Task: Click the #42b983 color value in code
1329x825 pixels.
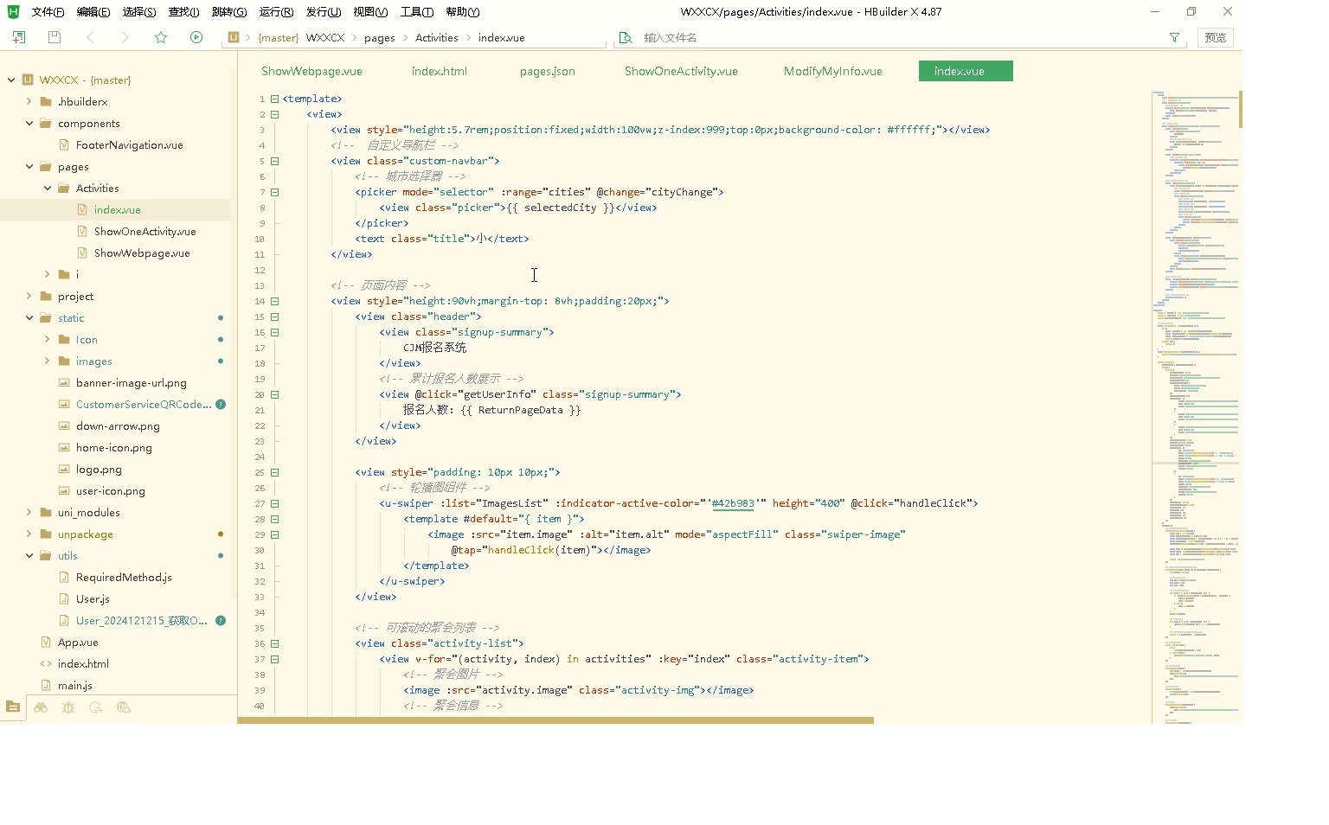Action: (733, 503)
